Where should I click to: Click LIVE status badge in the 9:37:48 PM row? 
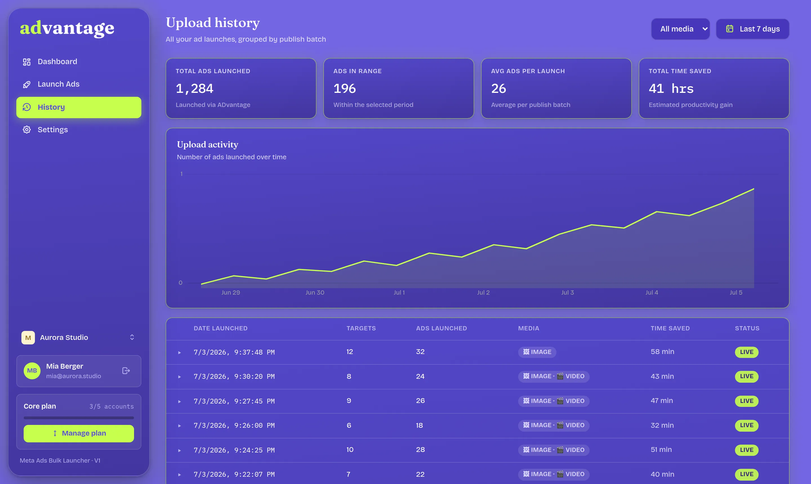pyautogui.click(x=747, y=352)
